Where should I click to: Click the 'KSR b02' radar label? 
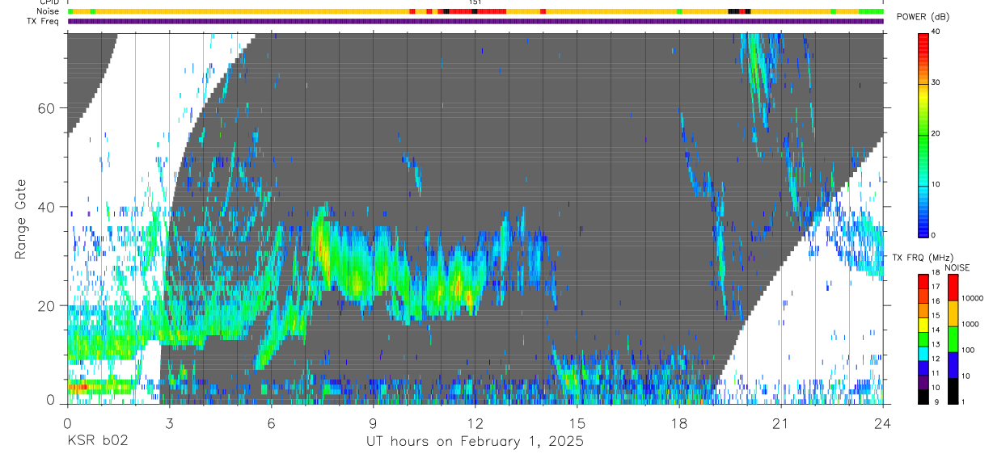point(97,442)
